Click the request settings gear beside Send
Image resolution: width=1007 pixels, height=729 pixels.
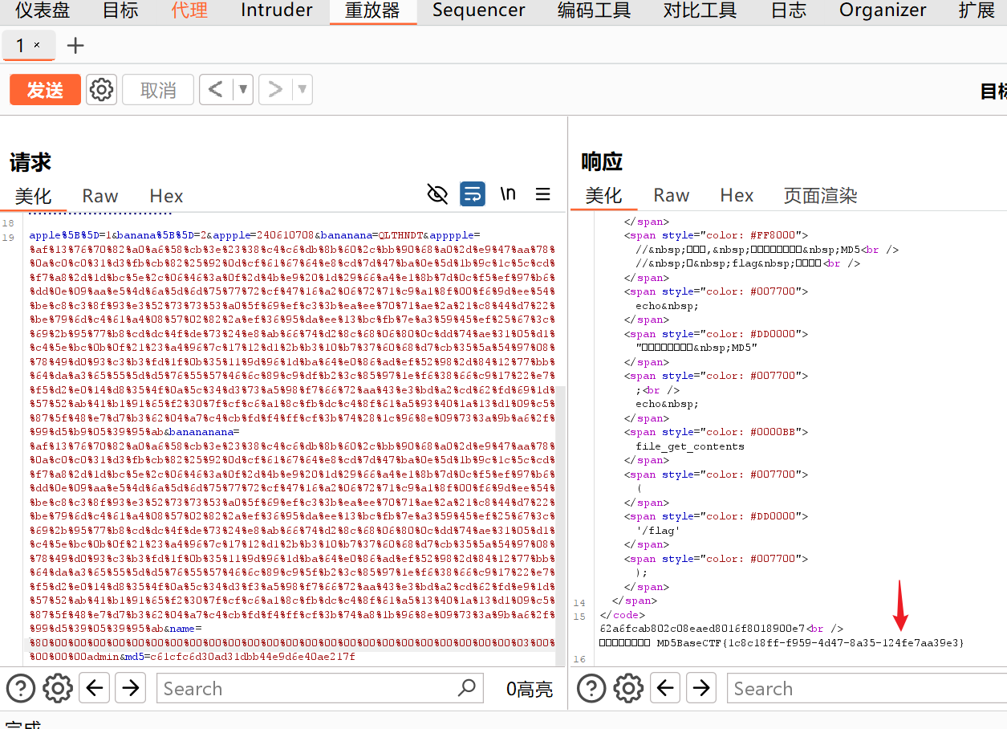pos(101,90)
